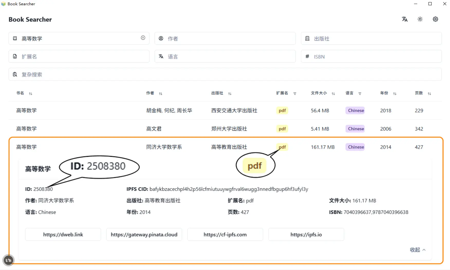Focus the 作者 input field
This screenshot has height=270, width=450.
pos(225,38)
